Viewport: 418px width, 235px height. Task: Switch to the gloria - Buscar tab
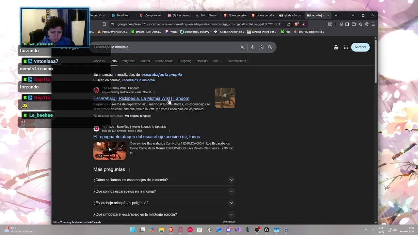[x=291, y=15]
